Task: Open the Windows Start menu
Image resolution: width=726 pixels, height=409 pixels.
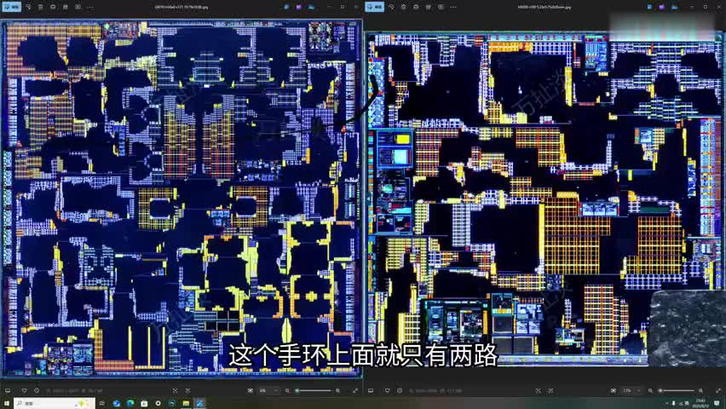Action: [7, 403]
